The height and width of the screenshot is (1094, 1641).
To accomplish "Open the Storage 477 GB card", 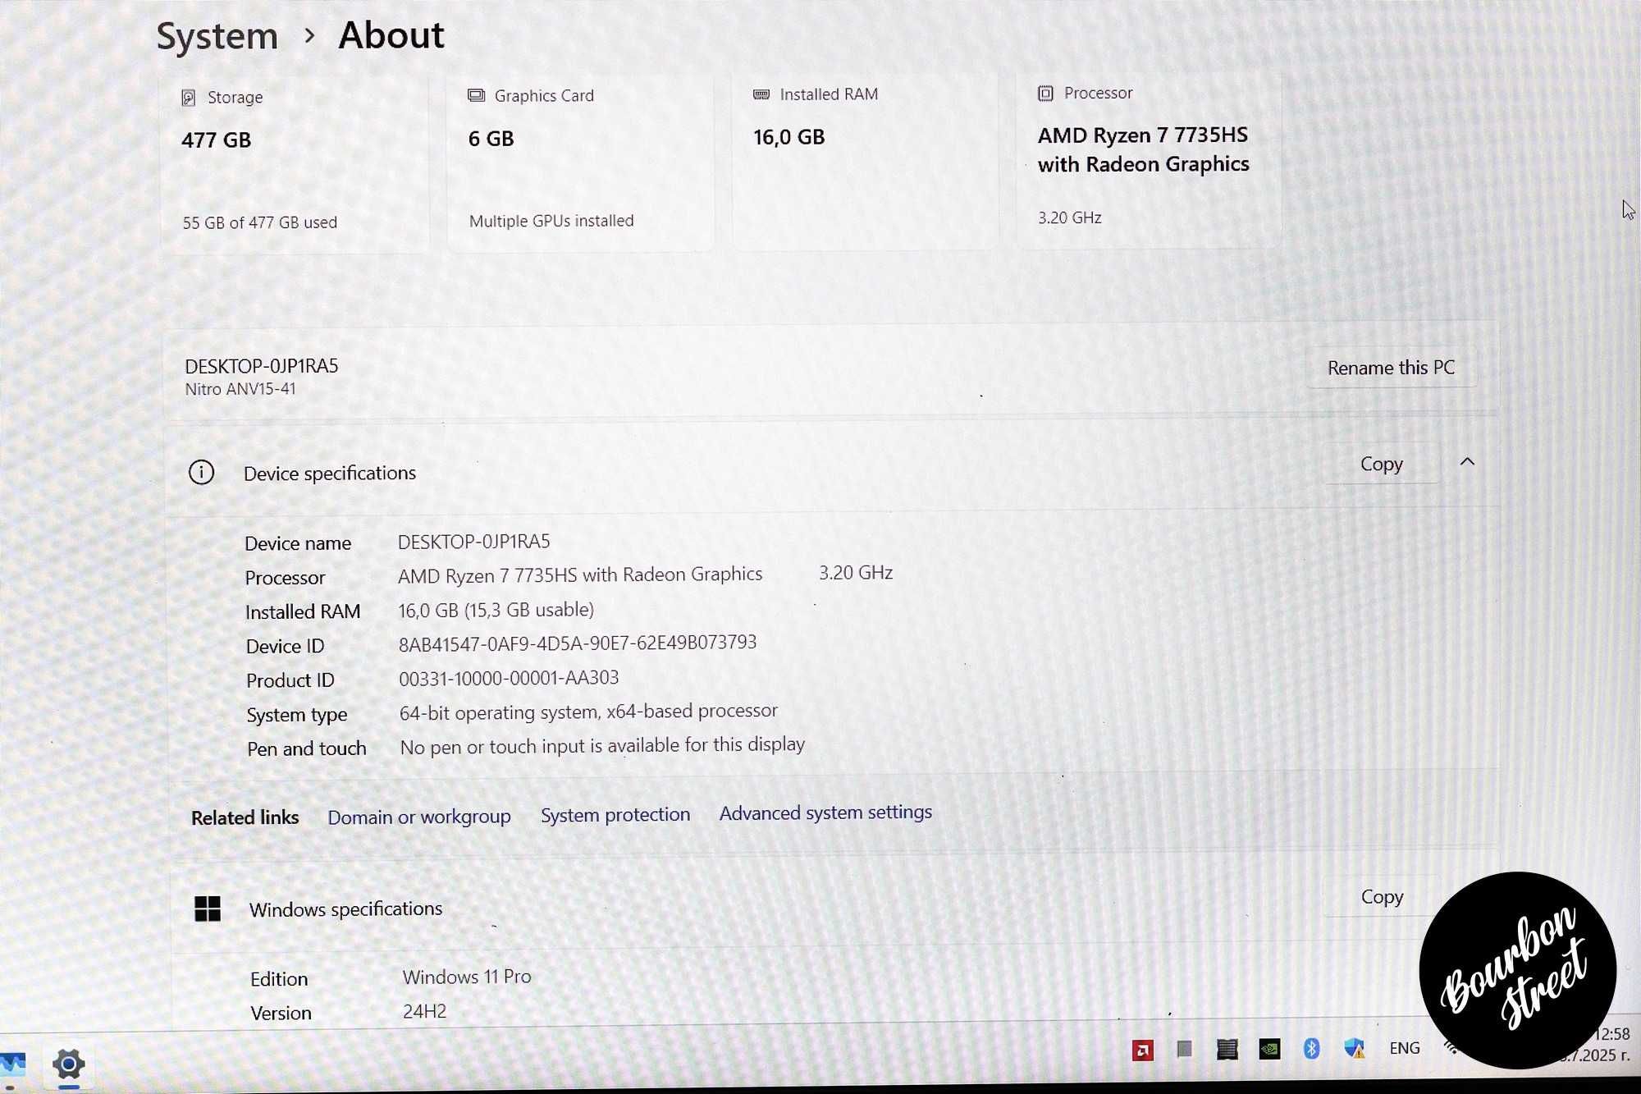I will point(294,163).
